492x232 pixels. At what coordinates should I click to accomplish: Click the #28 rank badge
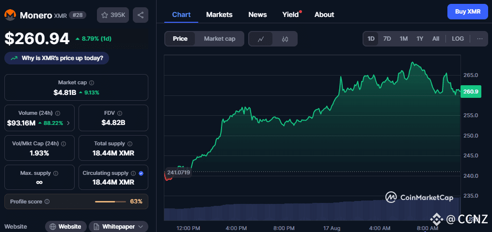click(x=77, y=15)
